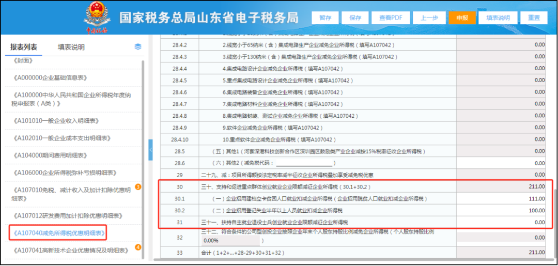Click the tax bureau emblem logo
This screenshot has width=558, height=266.
pos(97,17)
